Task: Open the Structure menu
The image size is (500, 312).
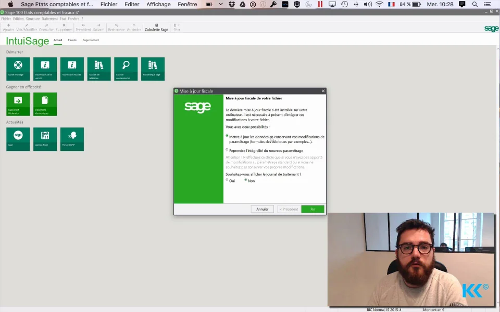Action: pyautogui.click(x=32, y=19)
